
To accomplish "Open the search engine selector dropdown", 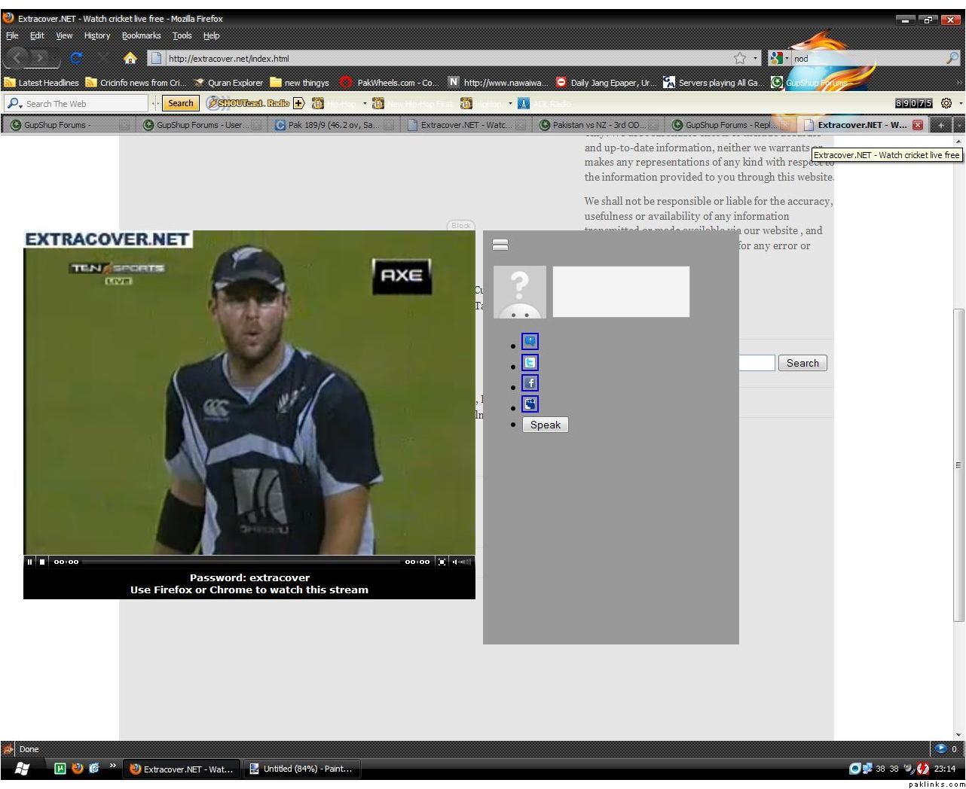I will click(x=779, y=58).
